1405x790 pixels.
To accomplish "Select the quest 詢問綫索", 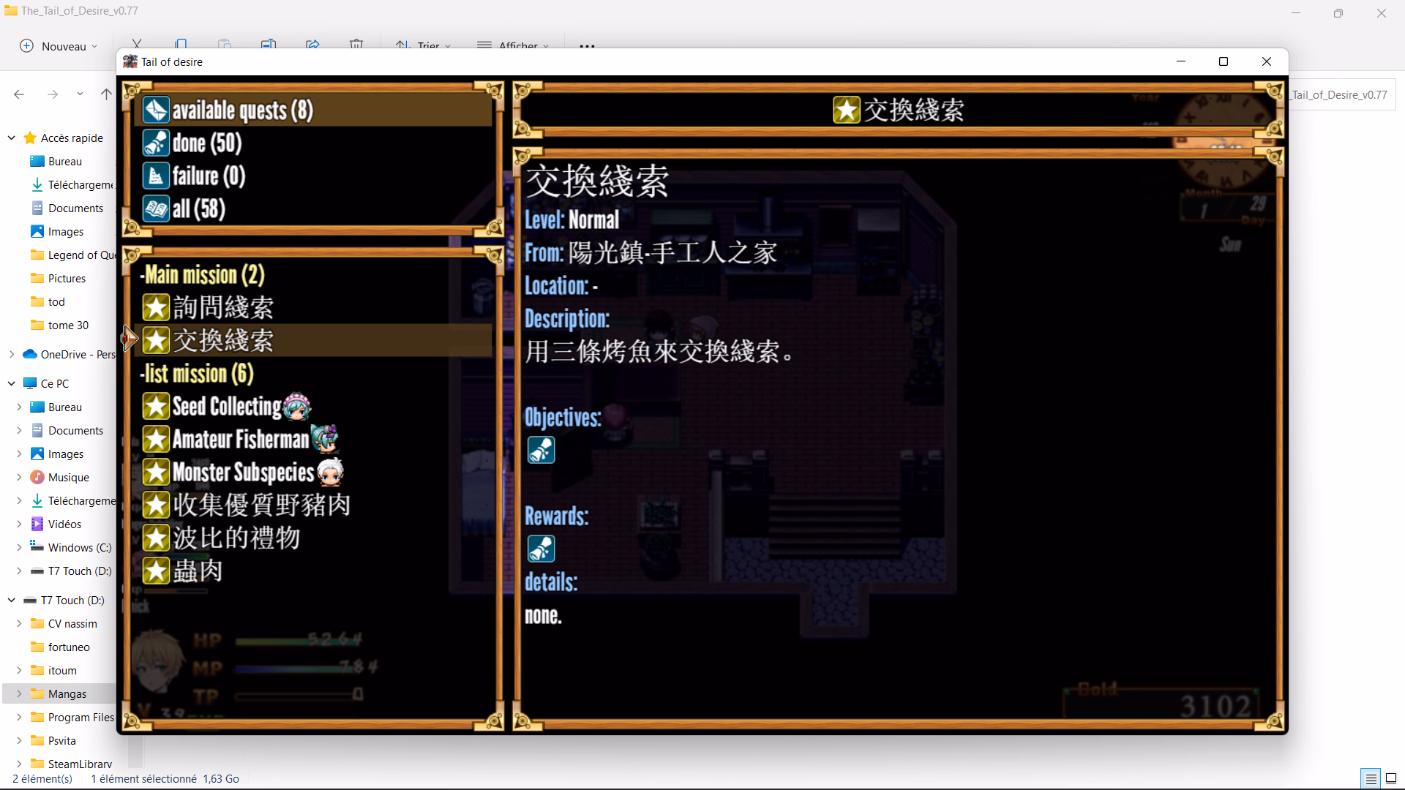I will 314,308.
